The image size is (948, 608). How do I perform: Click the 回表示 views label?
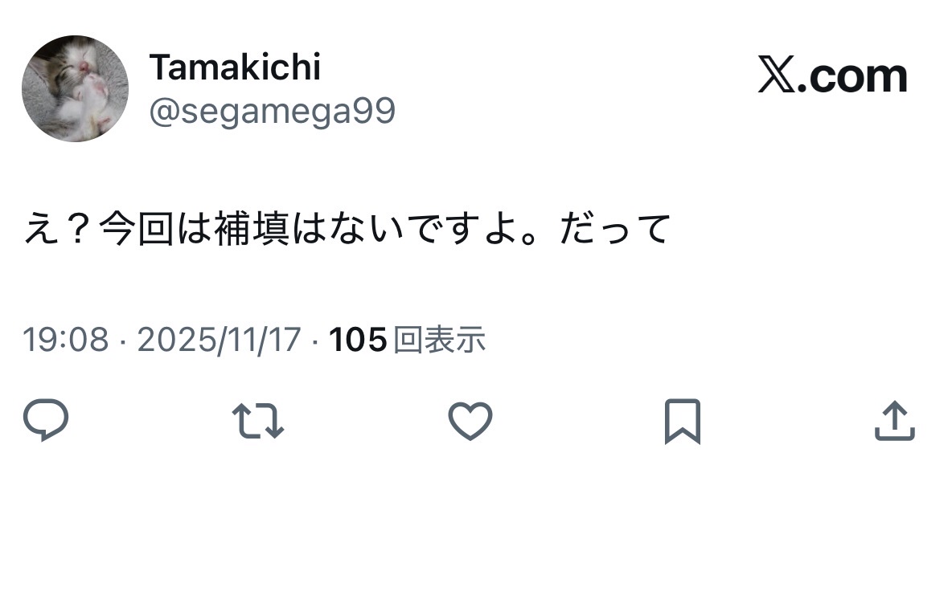tap(441, 341)
